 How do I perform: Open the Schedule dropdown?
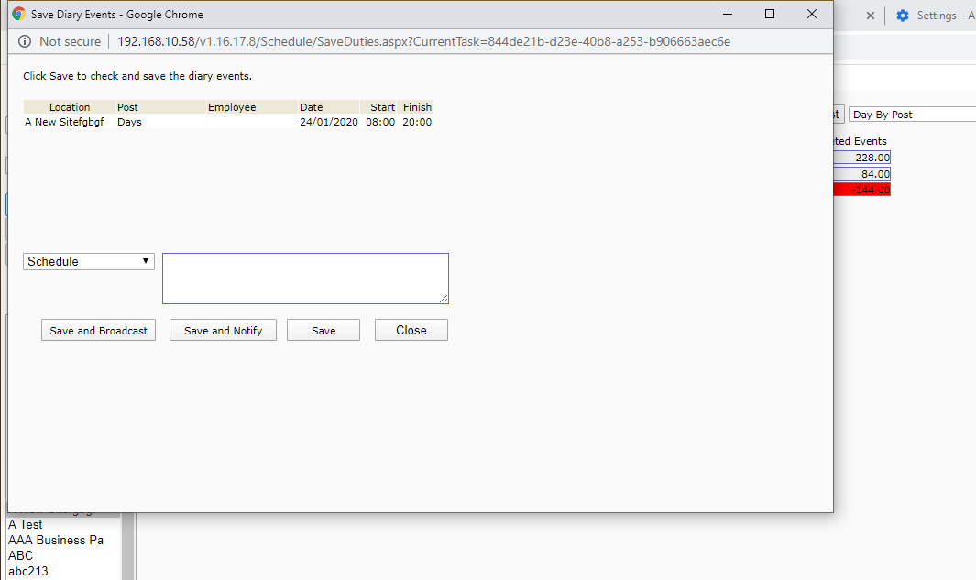pos(89,261)
